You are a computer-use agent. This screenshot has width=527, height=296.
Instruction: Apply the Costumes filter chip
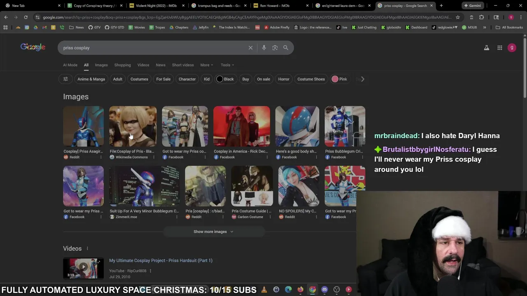(x=139, y=79)
